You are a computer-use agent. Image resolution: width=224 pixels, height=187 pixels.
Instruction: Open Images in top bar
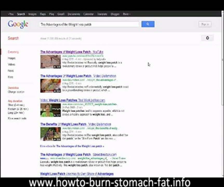coord(32,14)
